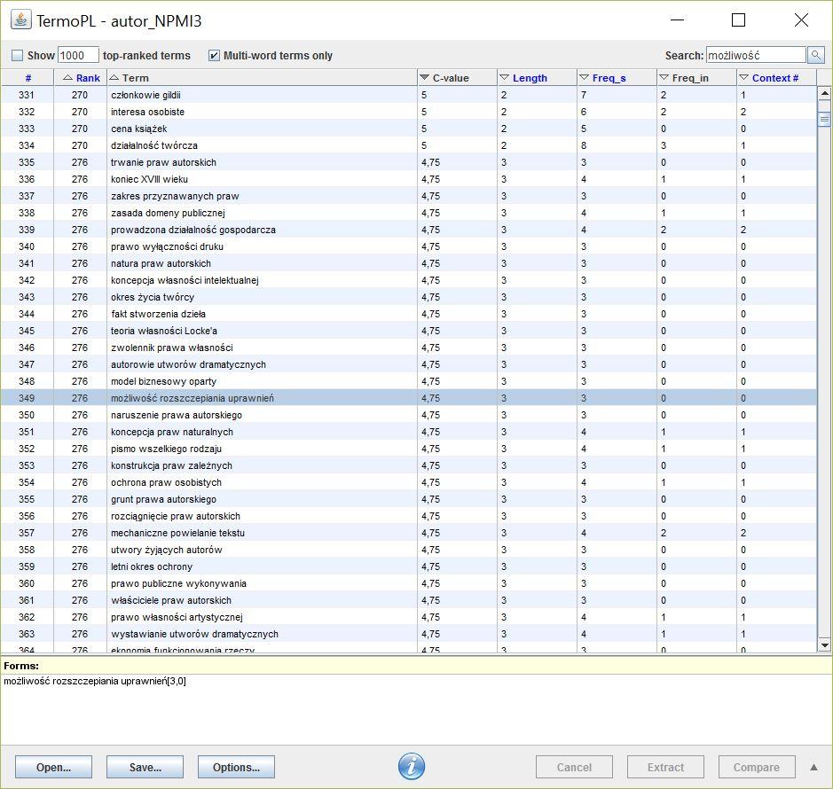833x789 pixels.
Task: Click the expand triangle beside Compare button
Action: point(813,767)
